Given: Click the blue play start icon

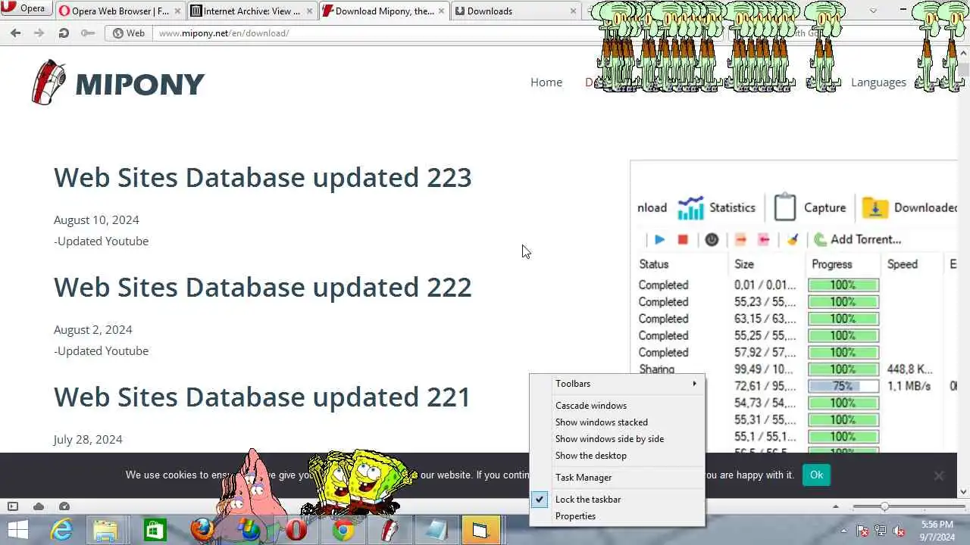Looking at the screenshot, I should (659, 240).
